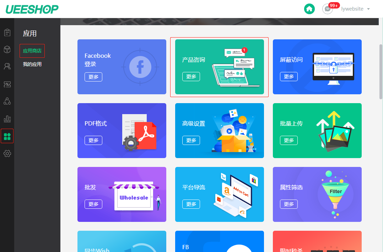383x252 pixels.
Task: Click the green home icon
Action: point(309,9)
